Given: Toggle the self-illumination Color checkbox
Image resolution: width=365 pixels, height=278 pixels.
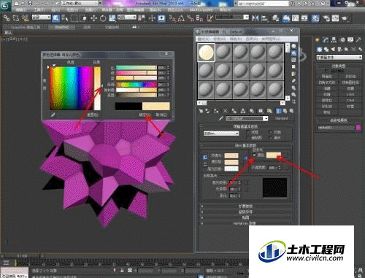Looking at the screenshot, I should [x=255, y=155].
